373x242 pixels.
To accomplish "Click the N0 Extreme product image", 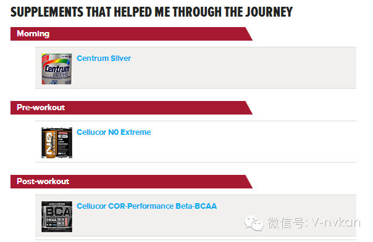I will [x=57, y=143].
